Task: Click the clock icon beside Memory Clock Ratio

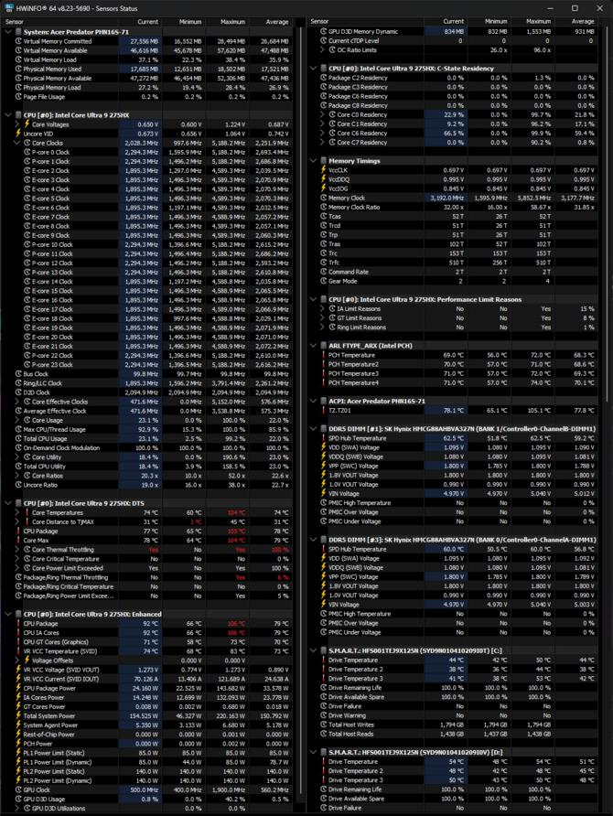Action: [x=323, y=207]
